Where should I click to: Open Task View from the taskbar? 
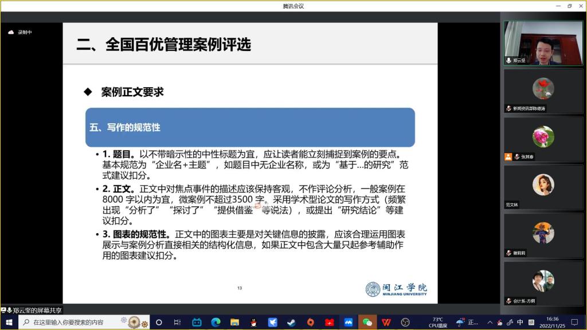click(177, 322)
